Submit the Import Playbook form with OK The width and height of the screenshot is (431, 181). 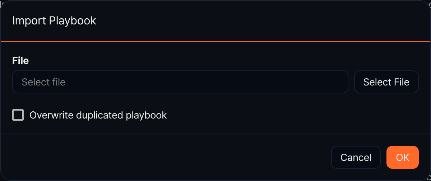tap(402, 157)
